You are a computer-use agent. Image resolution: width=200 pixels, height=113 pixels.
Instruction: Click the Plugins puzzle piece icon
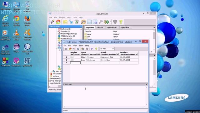(106, 22)
